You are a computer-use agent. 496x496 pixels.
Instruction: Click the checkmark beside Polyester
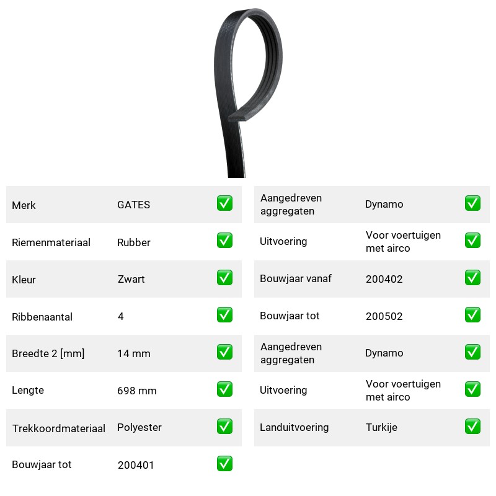(224, 427)
